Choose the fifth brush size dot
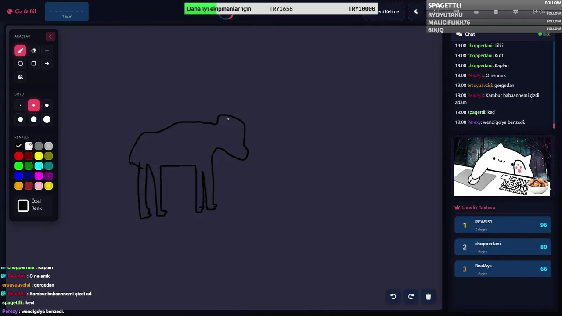Image resolution: width=562 pixels, height=316 pixels. (x=33, y=119)
